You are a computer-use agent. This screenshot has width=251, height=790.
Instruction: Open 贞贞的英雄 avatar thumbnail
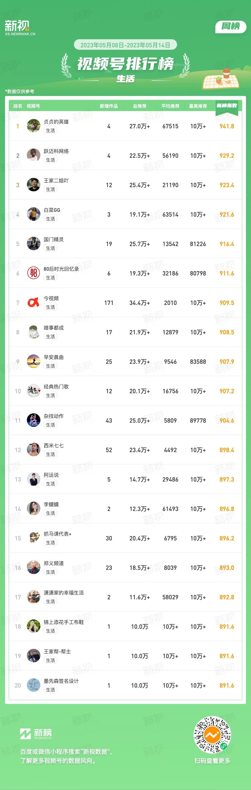(x=34, y=126)
